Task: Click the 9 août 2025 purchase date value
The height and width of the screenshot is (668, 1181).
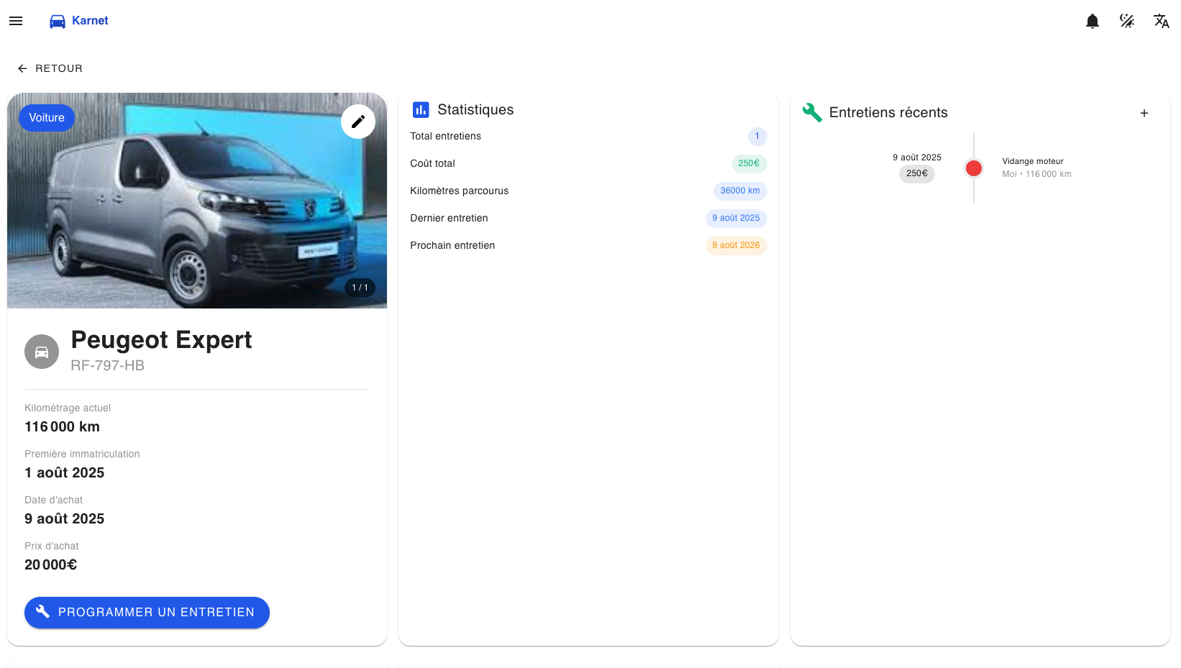Action: [64, 518]
